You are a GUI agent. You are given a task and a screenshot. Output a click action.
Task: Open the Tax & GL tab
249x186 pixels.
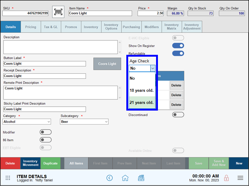pos(51,27)
